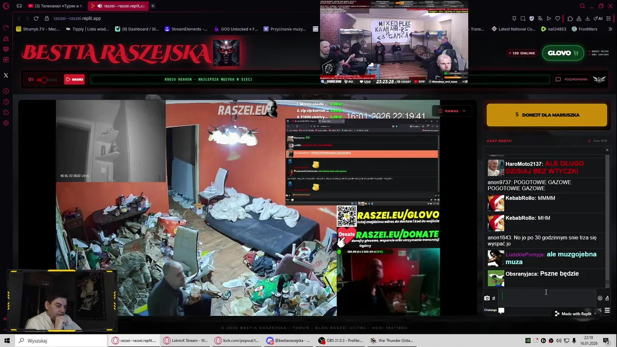617x347 pixels.
Task: Adjust the radio volume slider
Action: (46, 80)
